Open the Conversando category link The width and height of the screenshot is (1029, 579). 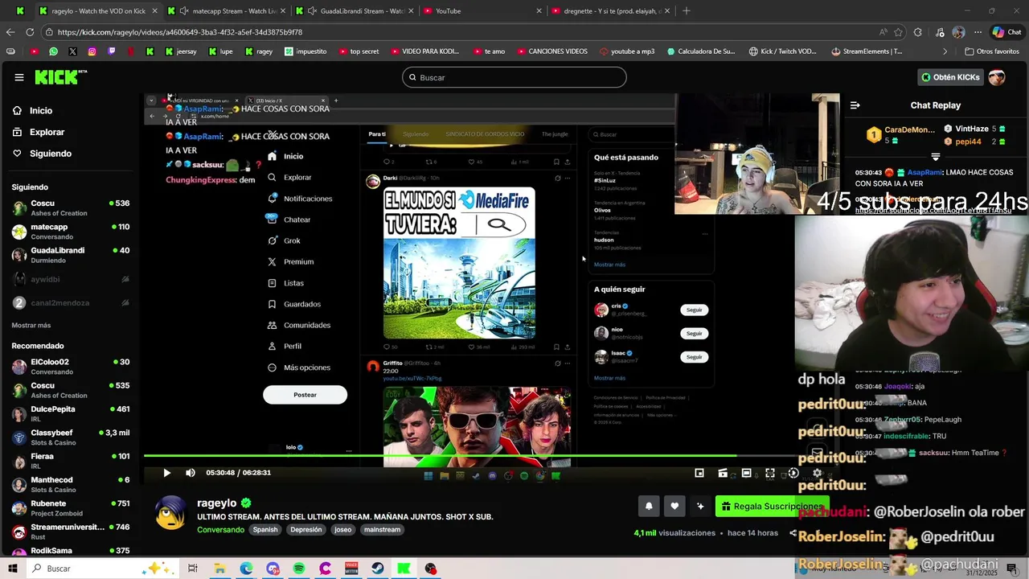pos(220,530)
